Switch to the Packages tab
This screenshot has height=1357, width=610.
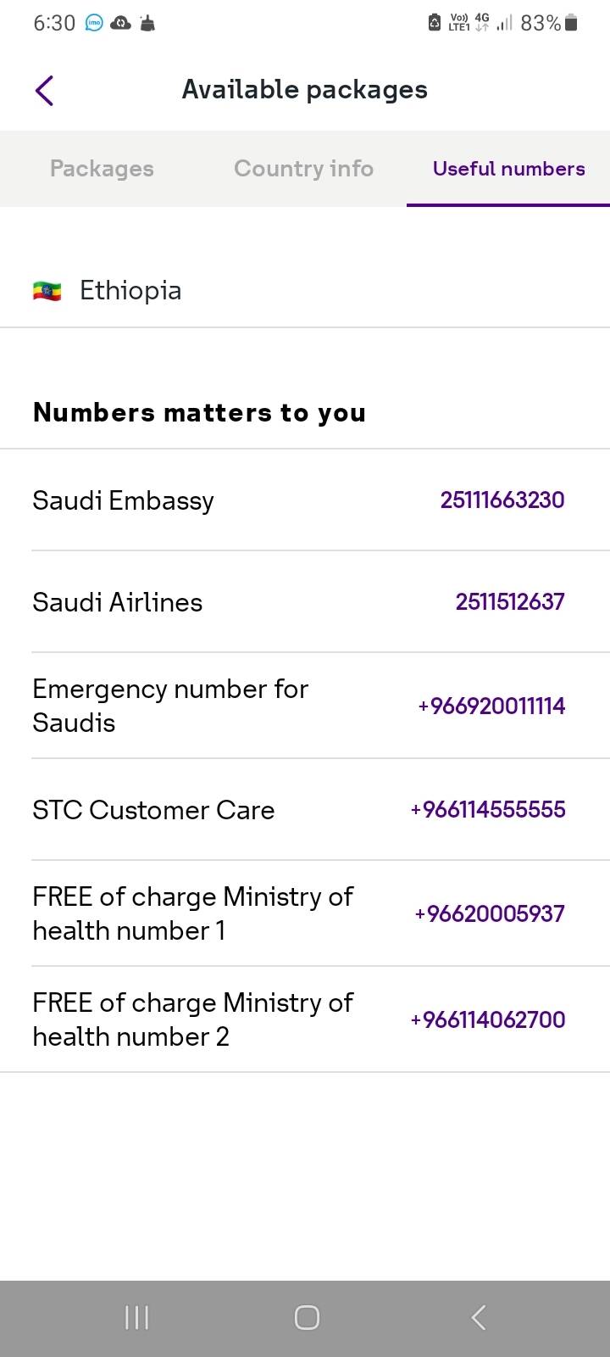102,169
